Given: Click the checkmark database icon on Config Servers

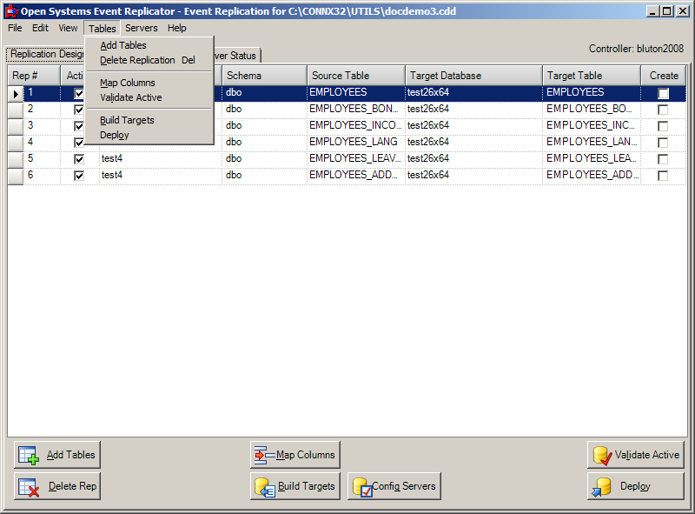Looking at the screenshot, I should pyautogui.click(x=365, y=486).
